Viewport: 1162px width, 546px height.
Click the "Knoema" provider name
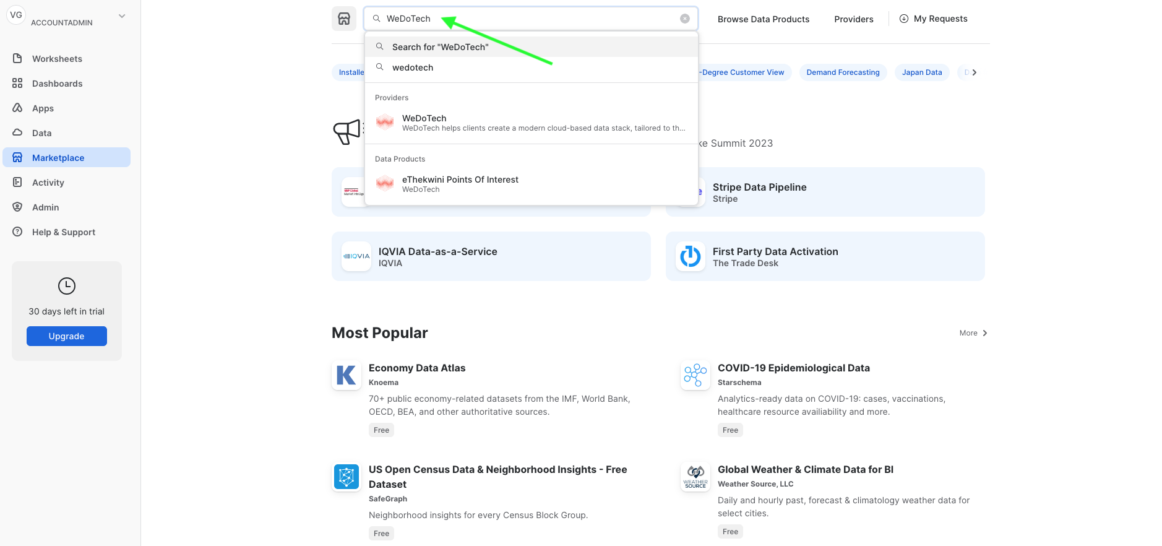[384, 383]
